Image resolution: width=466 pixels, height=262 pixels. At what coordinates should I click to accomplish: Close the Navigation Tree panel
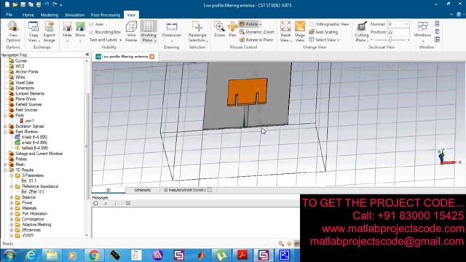tap(87, 55)
